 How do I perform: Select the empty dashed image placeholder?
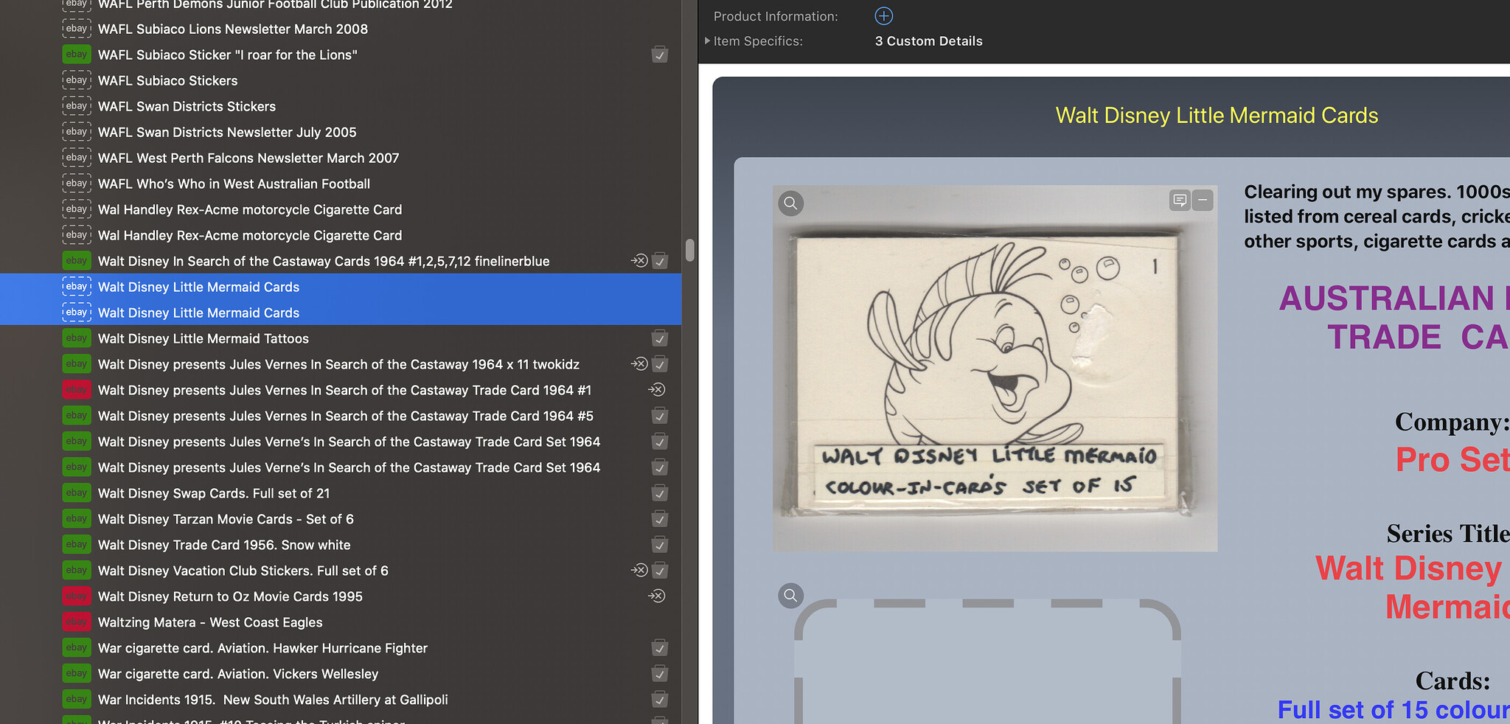987,661
